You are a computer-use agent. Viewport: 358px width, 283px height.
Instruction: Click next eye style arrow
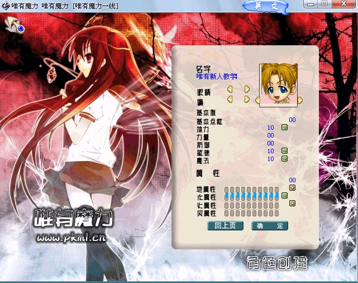tap(247, 89)
